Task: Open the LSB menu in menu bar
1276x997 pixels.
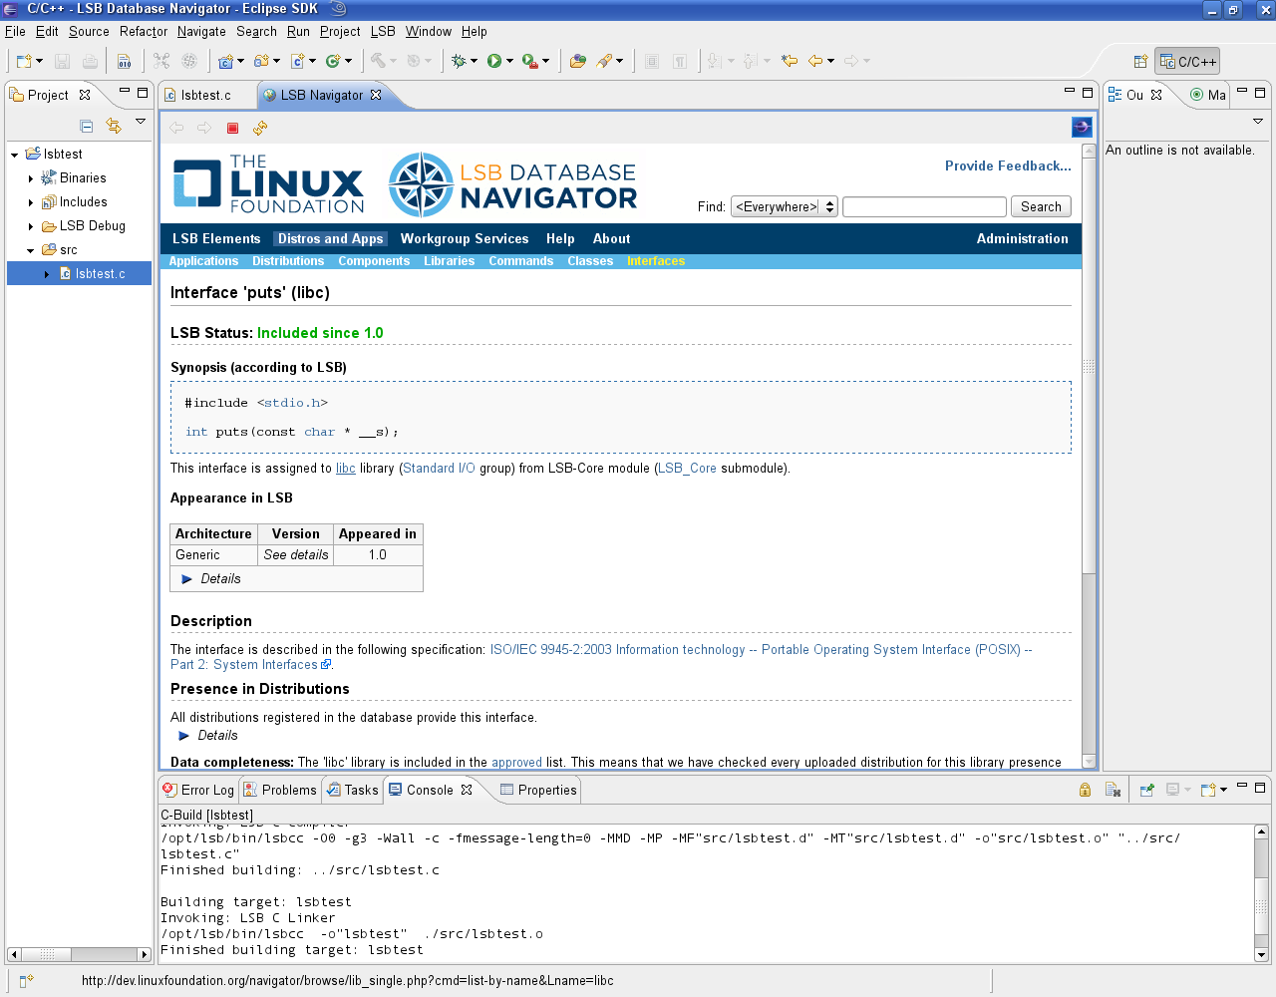Action: pyautogui.click(x=383, y=32)
